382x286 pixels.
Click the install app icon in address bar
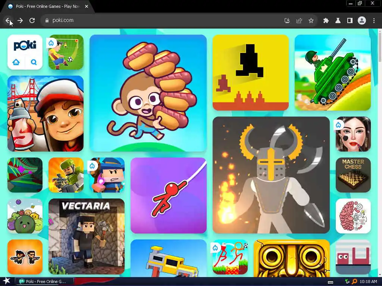pyautogui.click(x=287, y=21)
